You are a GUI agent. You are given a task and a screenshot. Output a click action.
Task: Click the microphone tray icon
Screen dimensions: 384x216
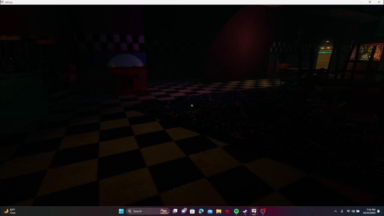(342, 211)
